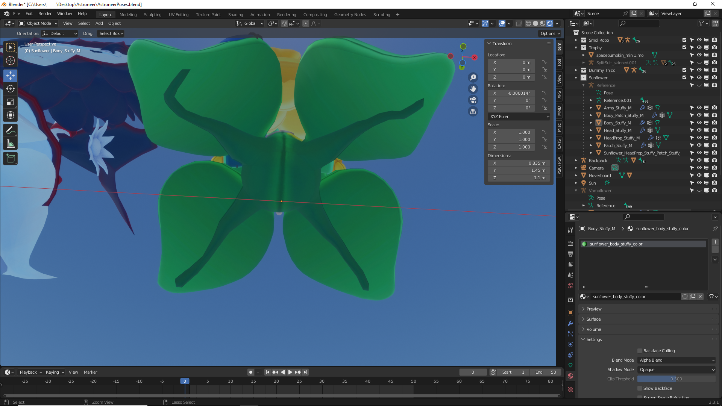
Task: Toggle camera view in the viewport
Action: (473, 100)
